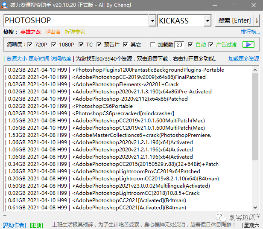
Task: Click the PHOTOSHOP search input field
Action: [76, 20]
